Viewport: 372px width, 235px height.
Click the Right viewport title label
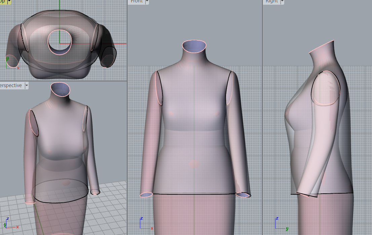pyautogui.click(x=272, y=1)
